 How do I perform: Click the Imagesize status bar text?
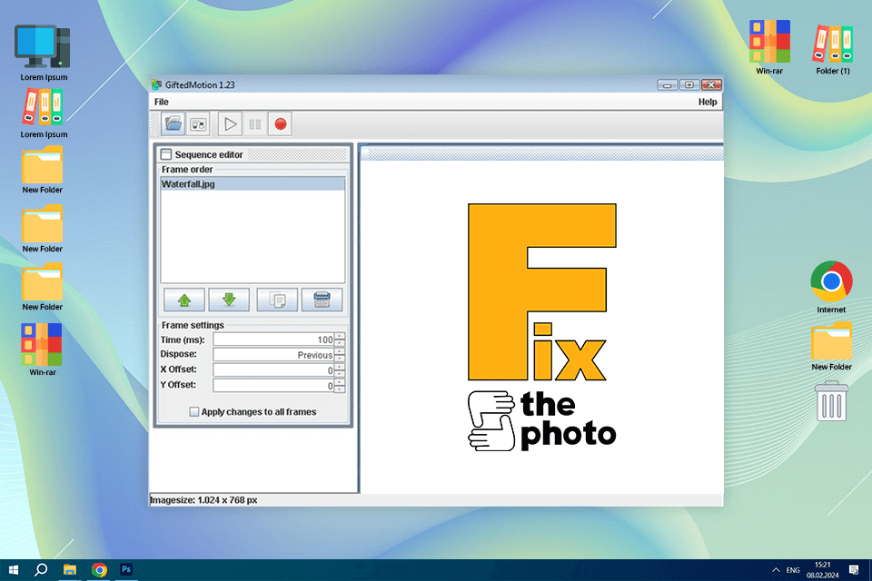coord(203,500)
